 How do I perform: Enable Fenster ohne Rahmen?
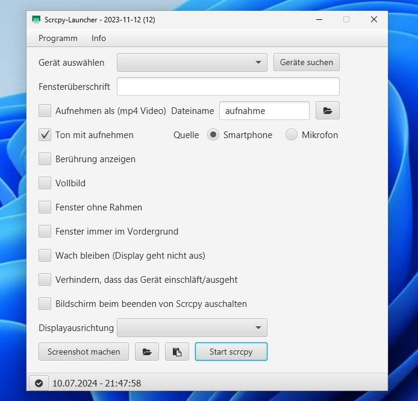click(x=45, y=207)
